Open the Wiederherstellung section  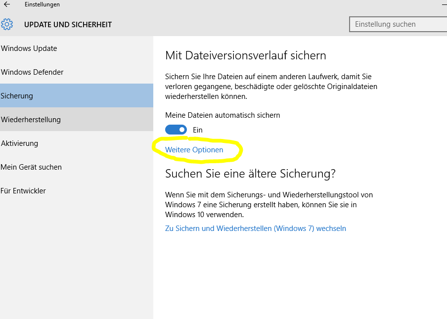point(77,119)
